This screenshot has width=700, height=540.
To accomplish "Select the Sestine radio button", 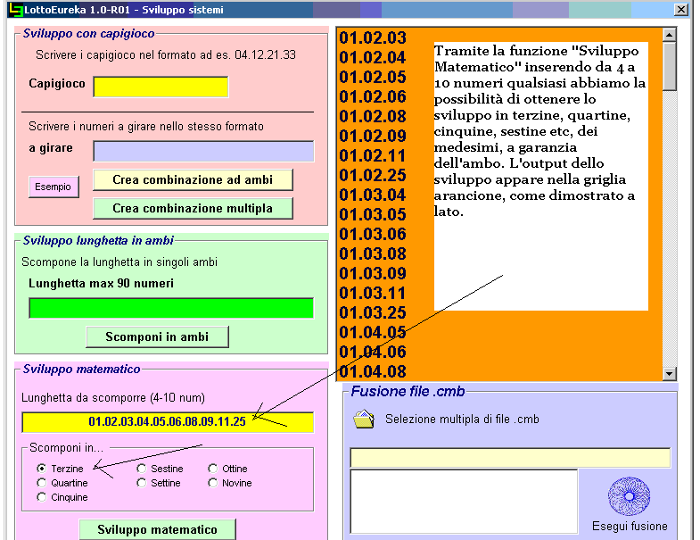I will pos(142,469).
